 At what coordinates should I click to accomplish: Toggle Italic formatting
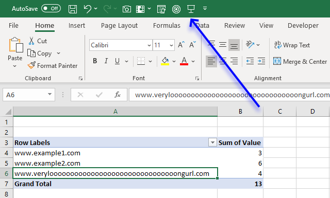tap(106, 61)
